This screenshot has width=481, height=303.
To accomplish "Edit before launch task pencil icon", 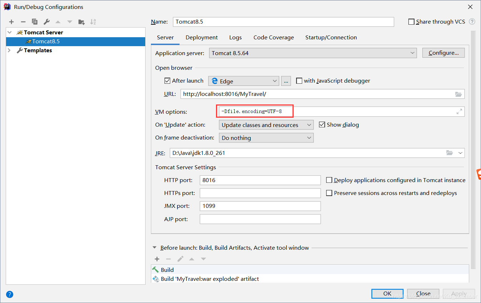I will (x=180, y=259).
